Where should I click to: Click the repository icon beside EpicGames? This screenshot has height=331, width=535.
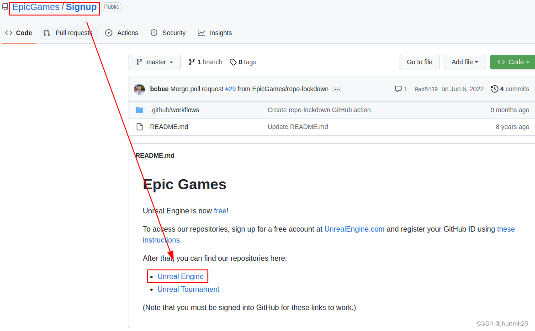click(5, 7)
